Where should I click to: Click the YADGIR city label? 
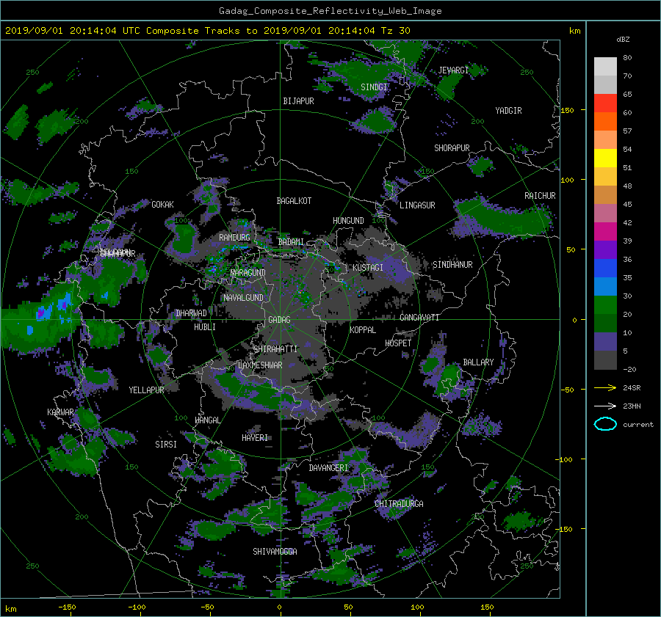[508, 111]
